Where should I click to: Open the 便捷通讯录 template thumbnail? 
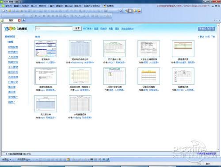(183, 48)
